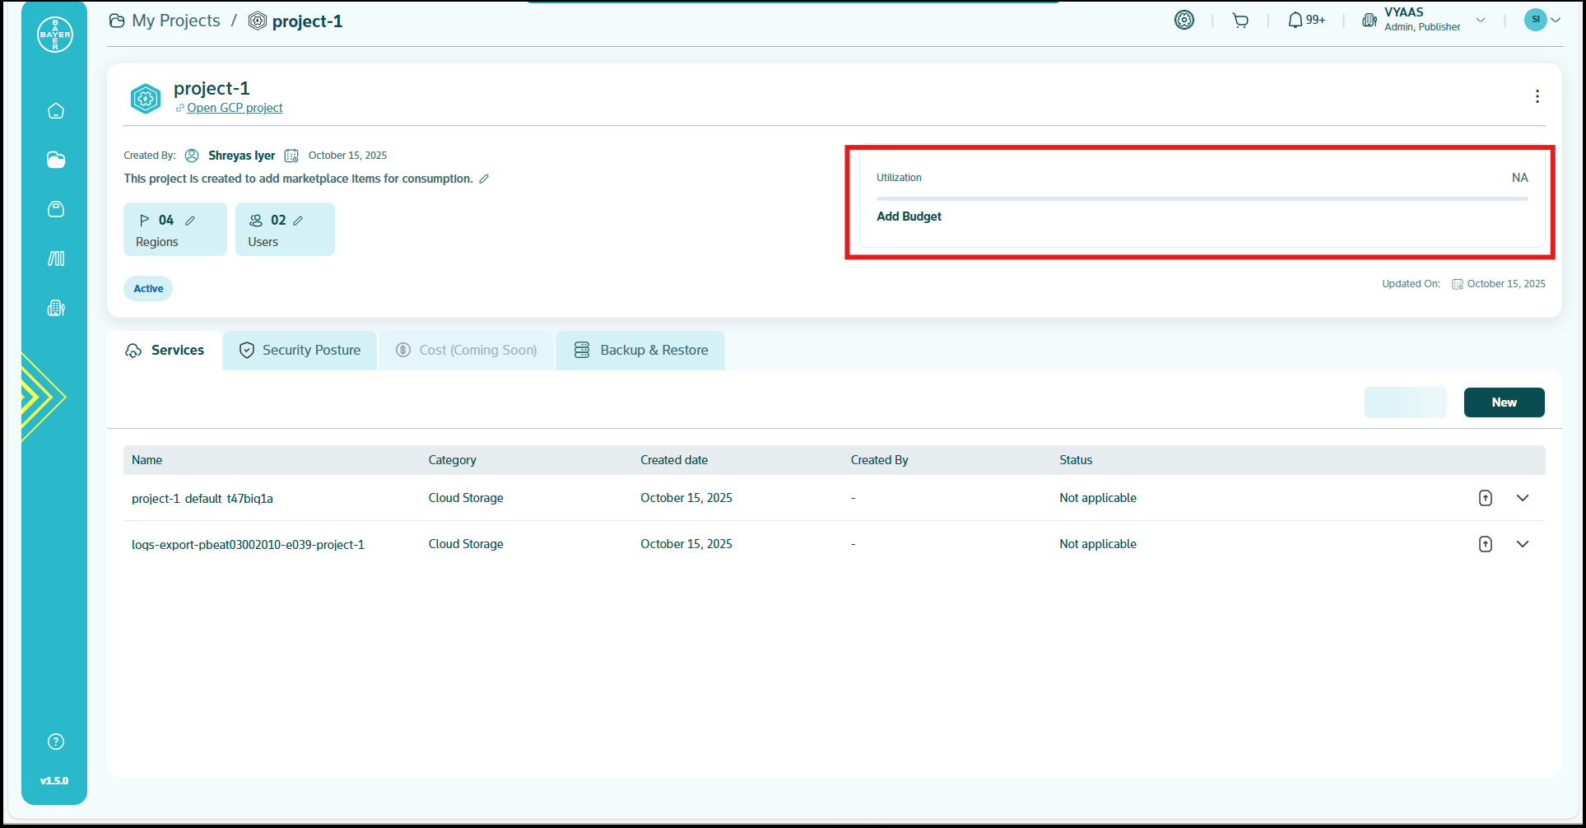1586x828 pixels.
Task: Click upload icon for project-1 default row
Action: click(1485, 498)
